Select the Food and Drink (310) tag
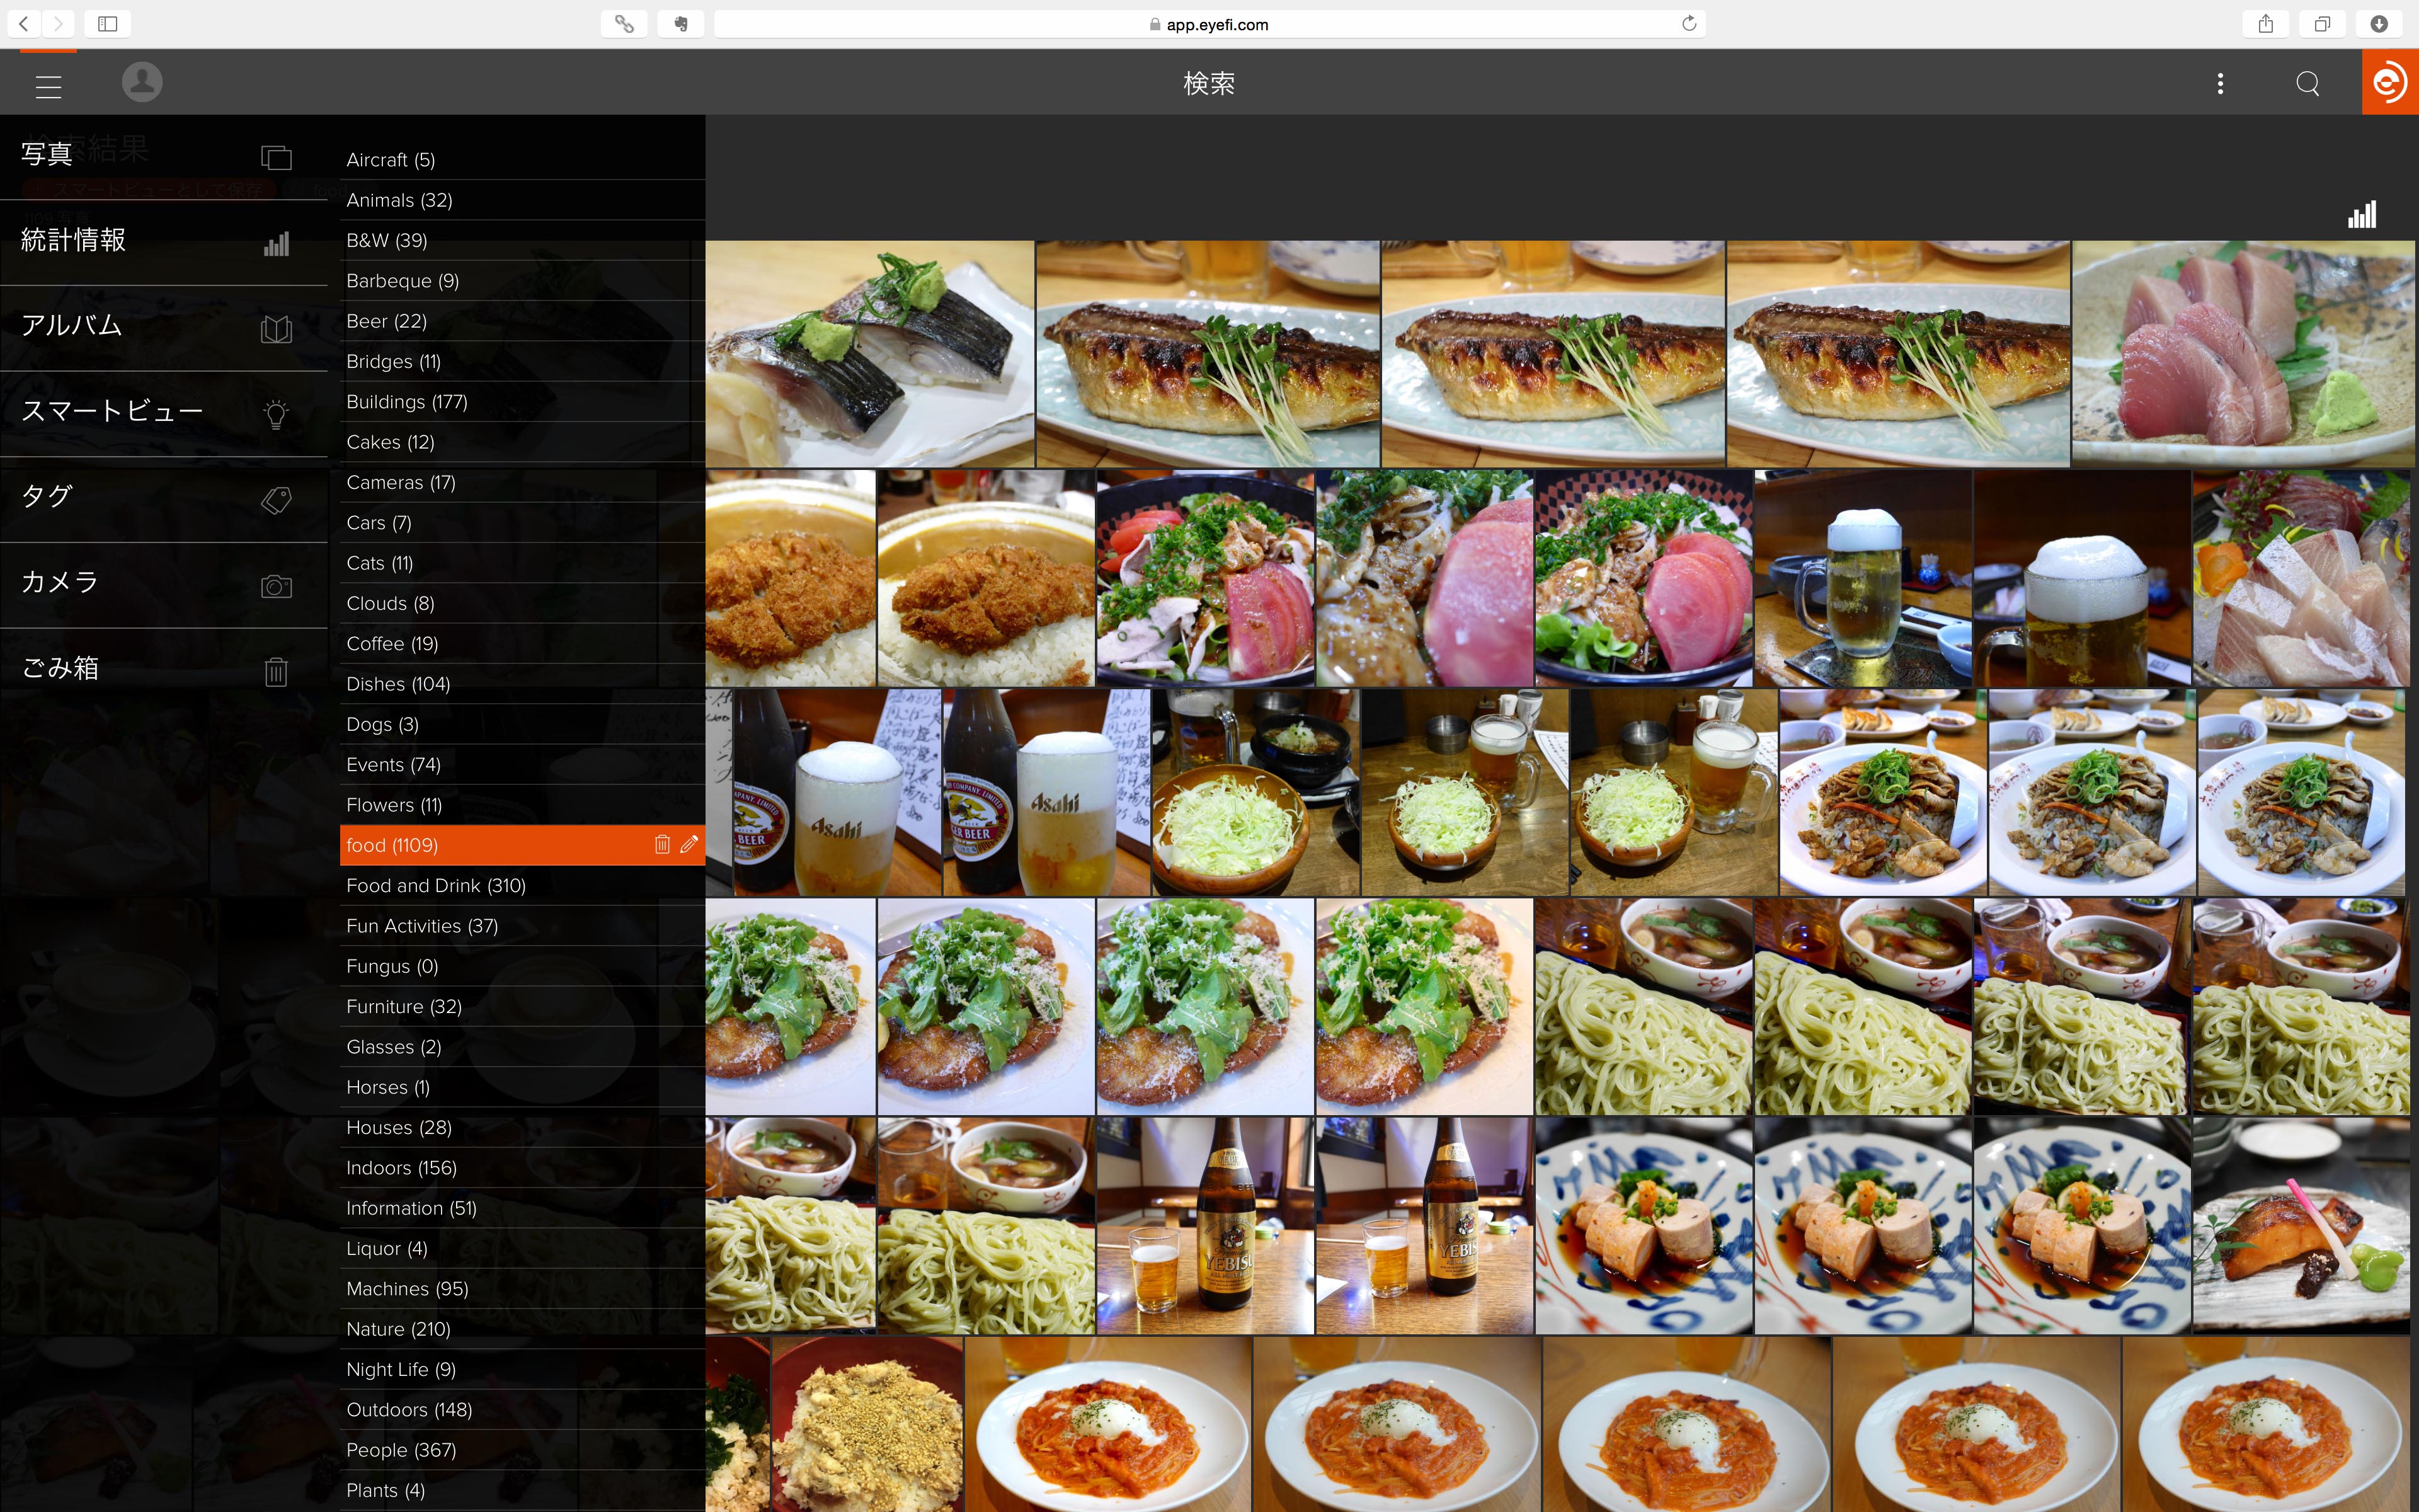The height and width of the screenshot is (1512, 2419). click(x=437, y=885)
